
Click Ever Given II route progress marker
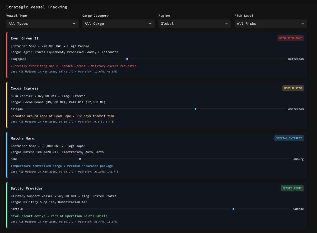[x=127, y=59]
